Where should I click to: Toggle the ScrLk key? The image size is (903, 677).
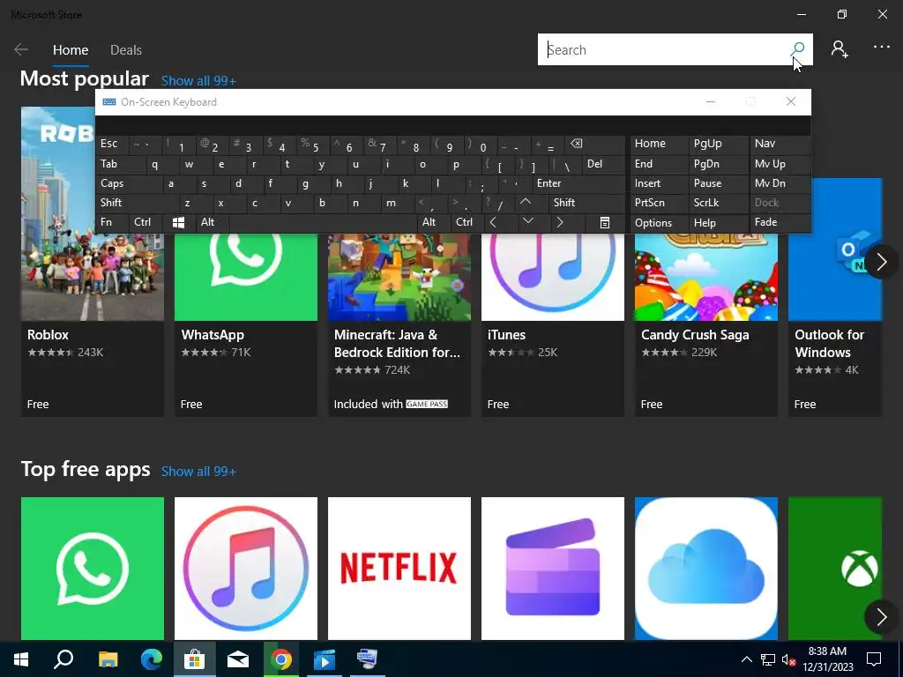click(718, 203)
